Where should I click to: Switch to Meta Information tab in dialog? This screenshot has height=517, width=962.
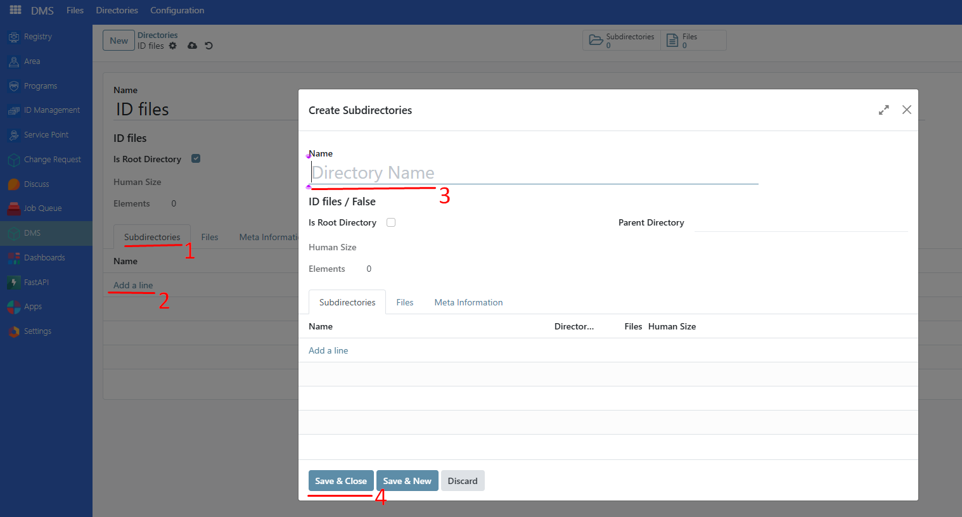click(x=468, y=302)
